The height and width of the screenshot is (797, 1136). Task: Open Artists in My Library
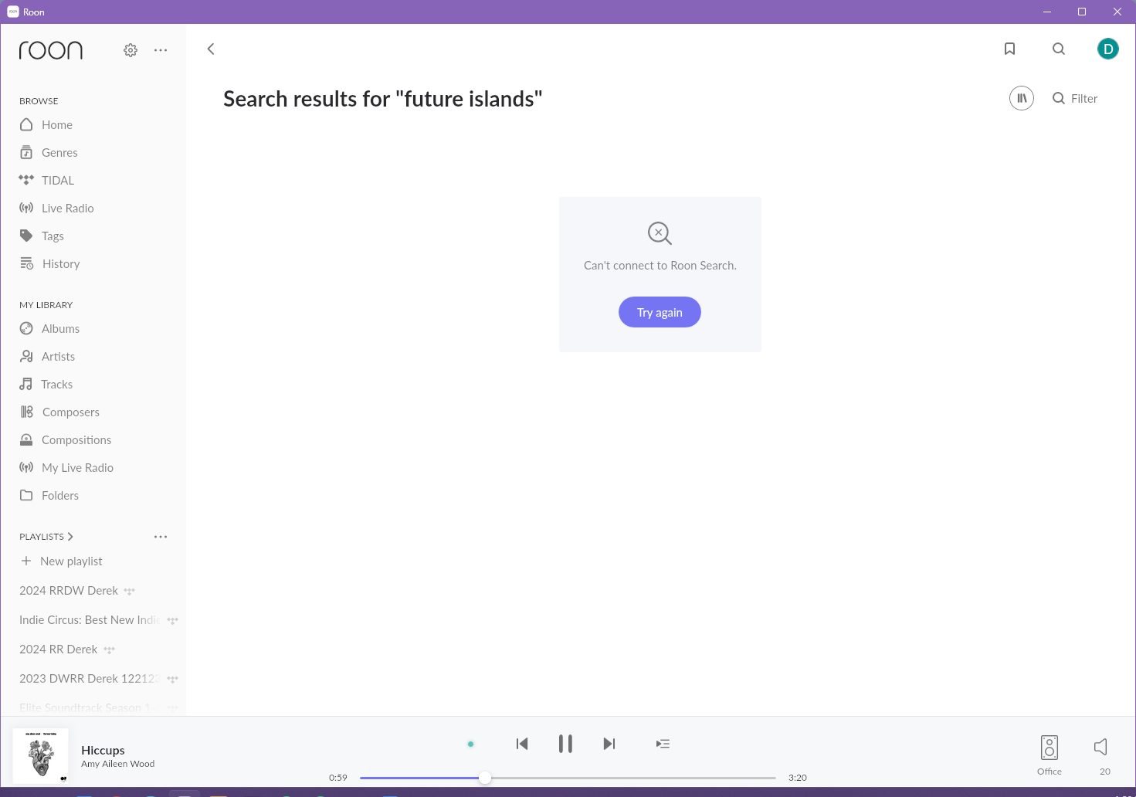click(47, 356)
